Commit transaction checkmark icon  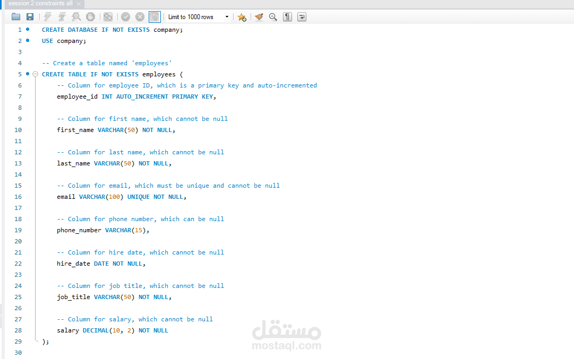pos(125,17)
